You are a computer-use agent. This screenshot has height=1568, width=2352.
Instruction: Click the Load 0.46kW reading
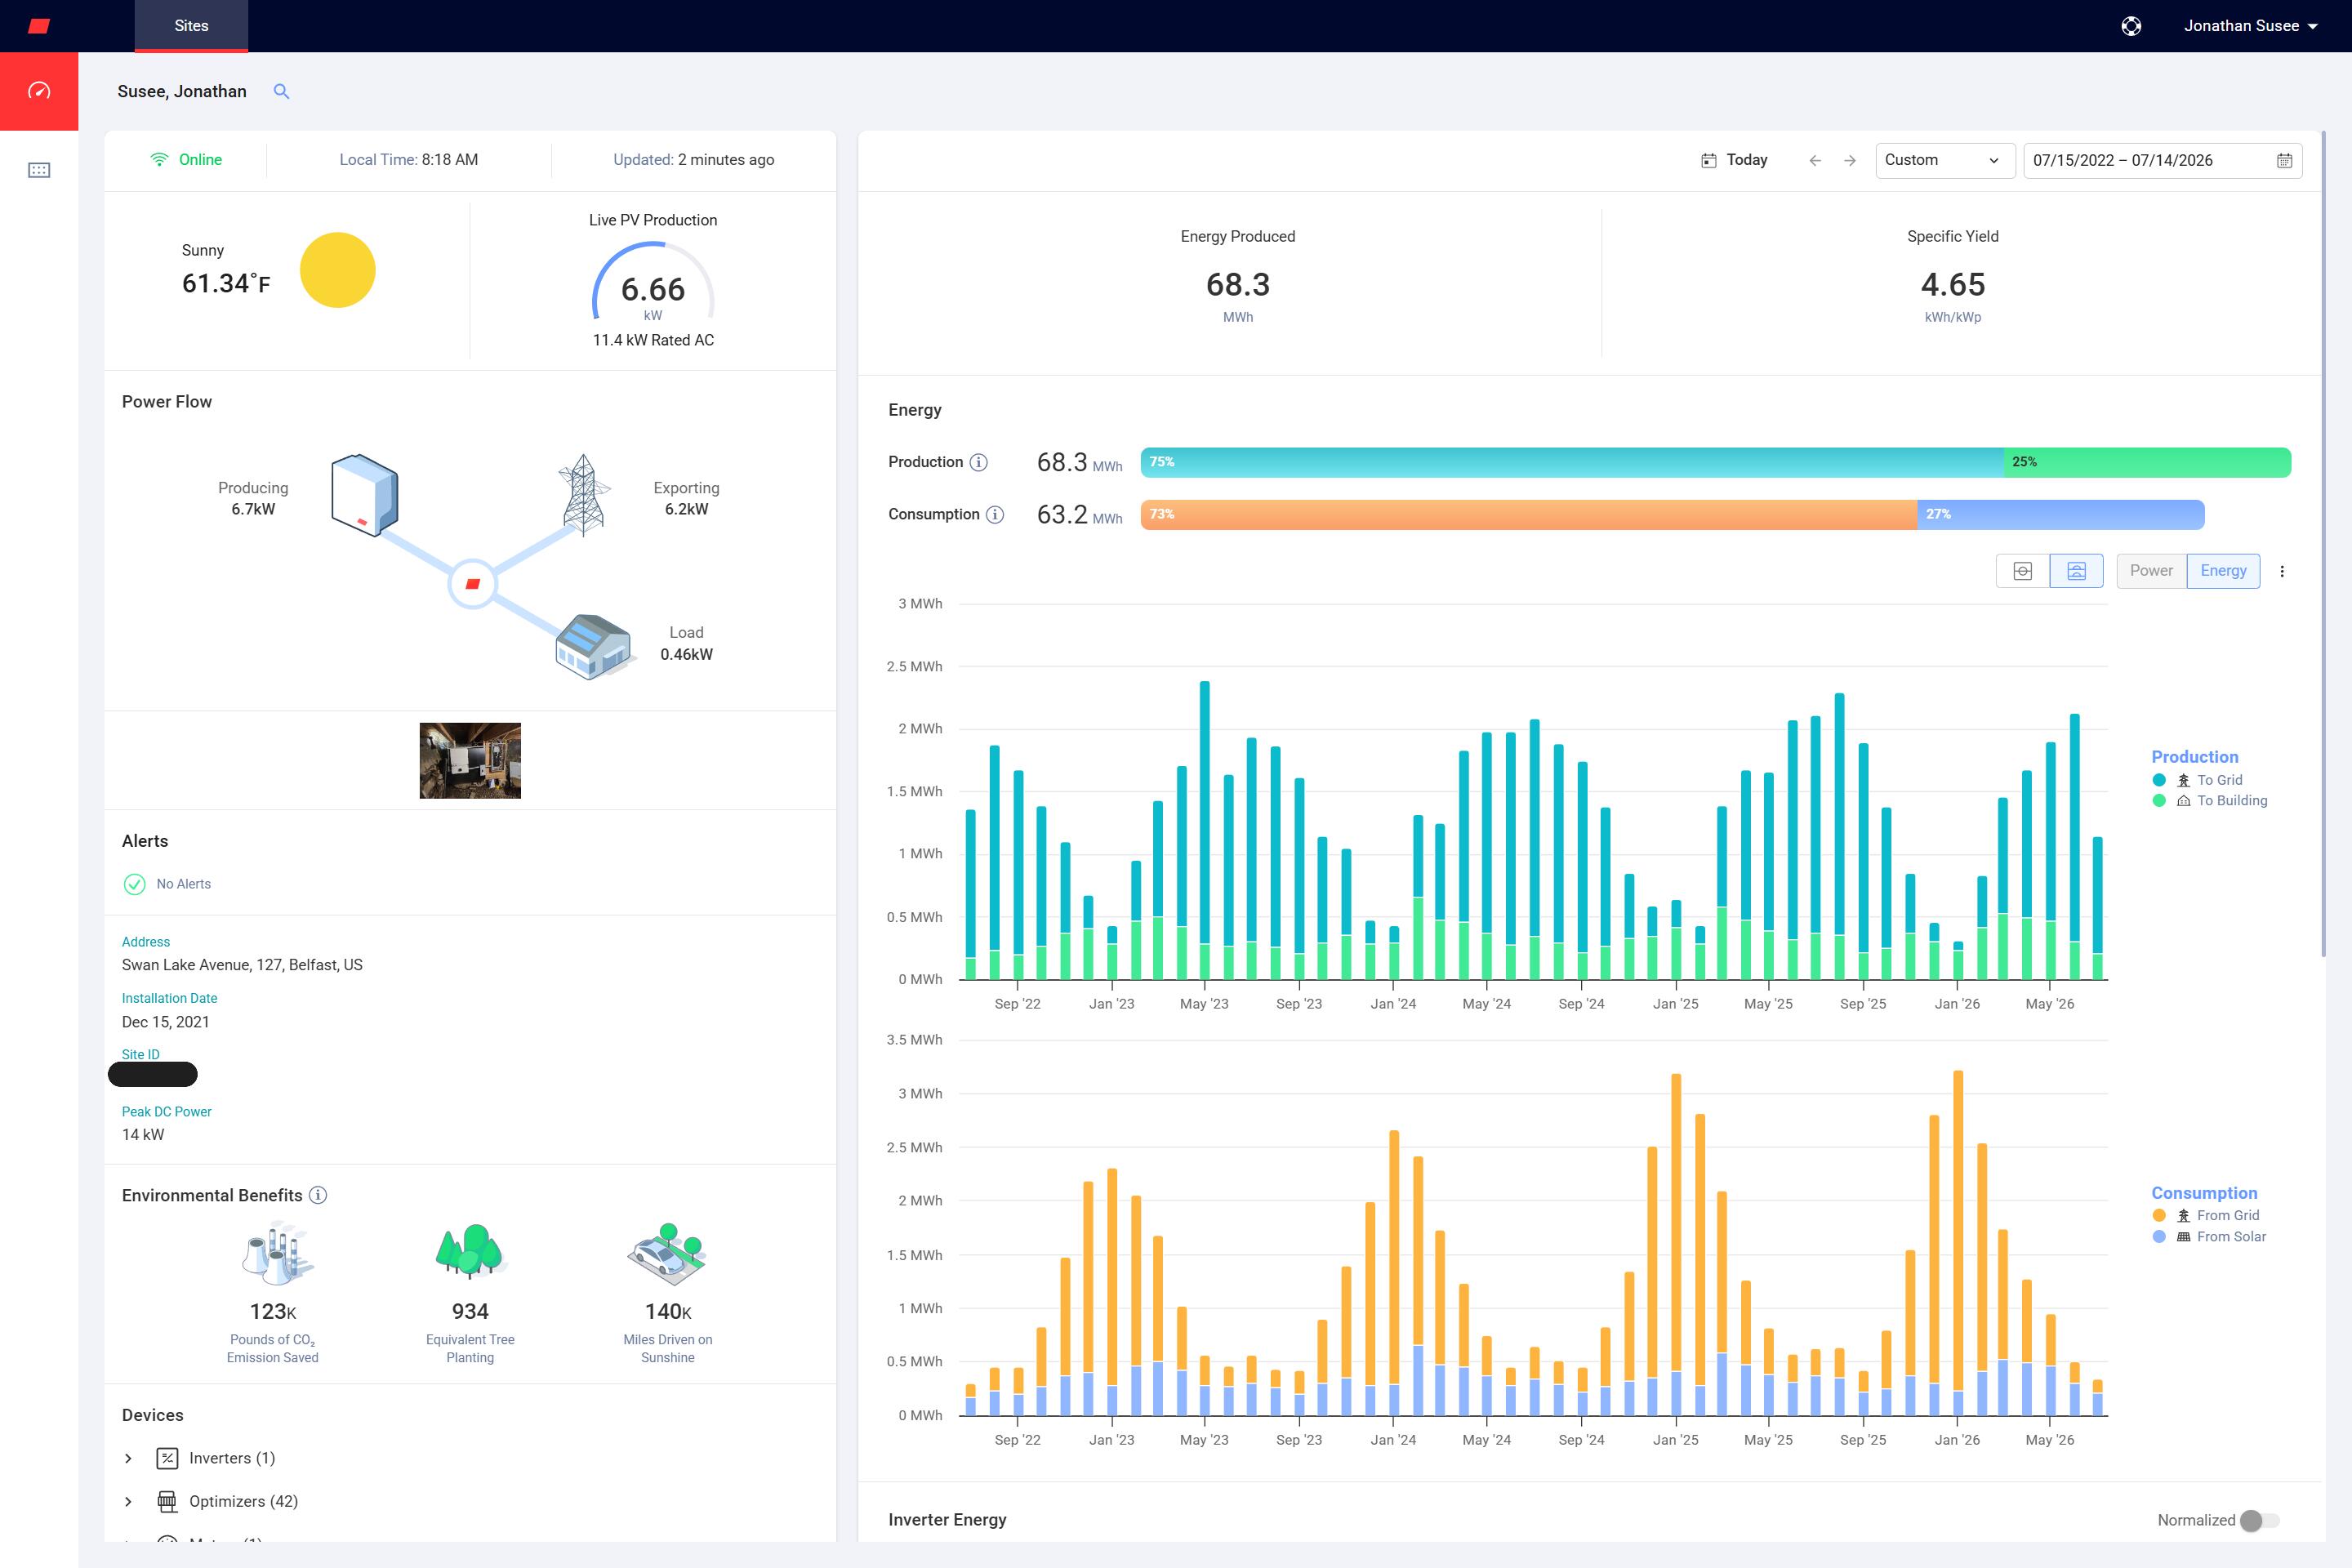tap(686, 643)
